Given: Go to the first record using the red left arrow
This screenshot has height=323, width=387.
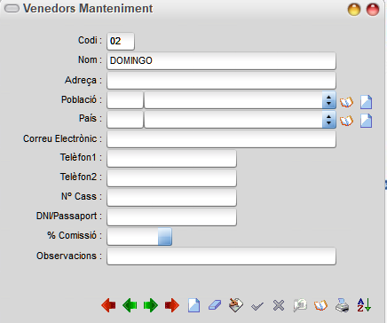Looking at the screenshot, I should pyautogui.click(x=108, y=305).
